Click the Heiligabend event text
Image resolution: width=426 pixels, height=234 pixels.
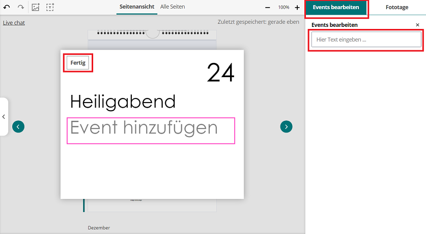(123, 102)
